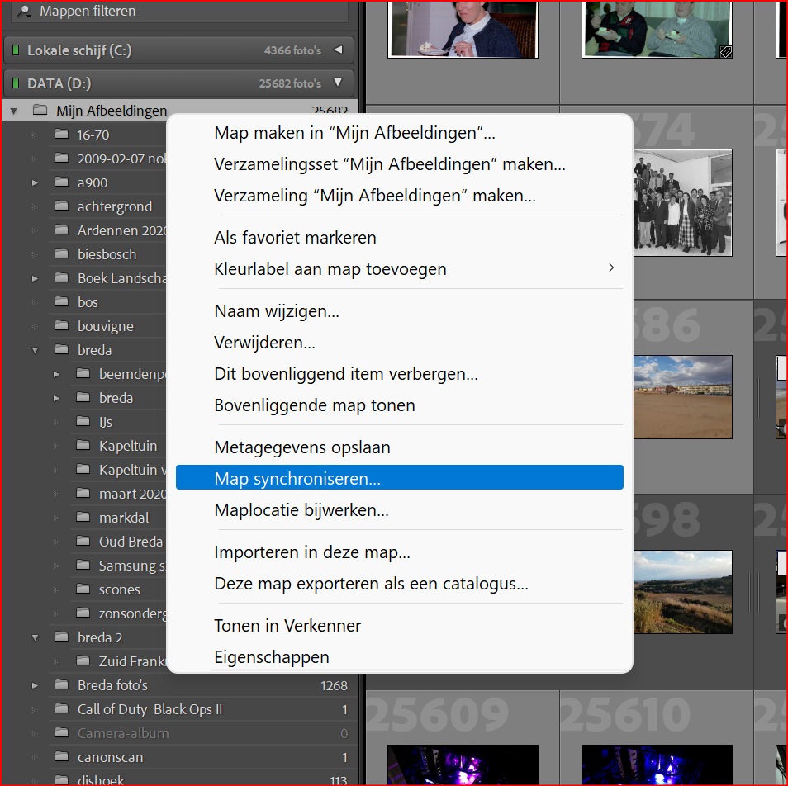Toggle the green volume indicator for DATA (D:)
Screen dimensions: 788x786
[14, 83]
